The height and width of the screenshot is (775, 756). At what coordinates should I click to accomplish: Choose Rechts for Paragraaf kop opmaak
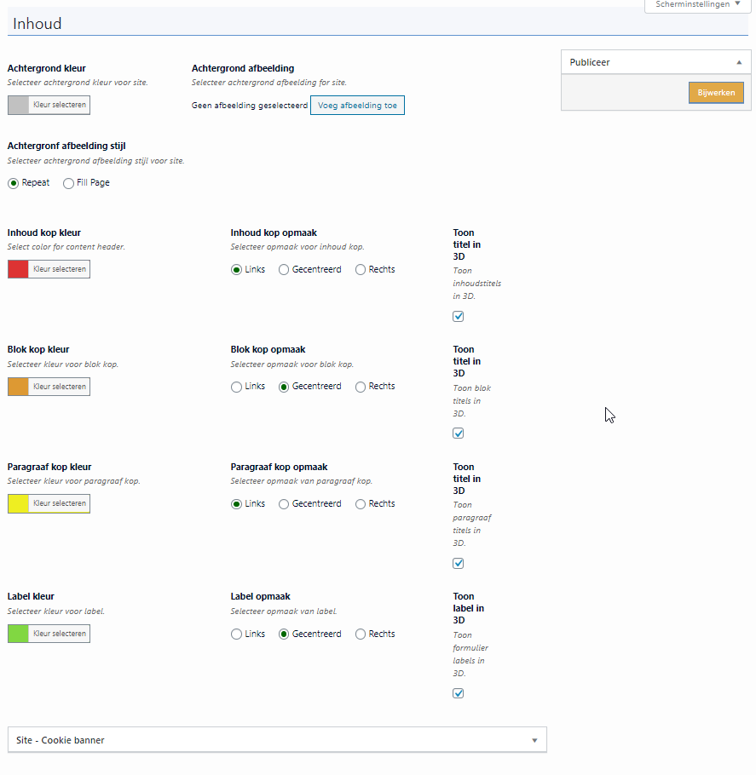pos(361,504)
